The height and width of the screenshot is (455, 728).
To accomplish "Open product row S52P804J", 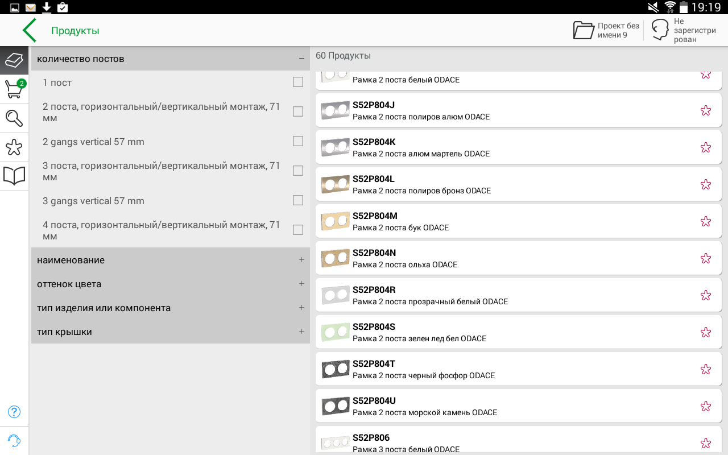I will pos(519,110).
